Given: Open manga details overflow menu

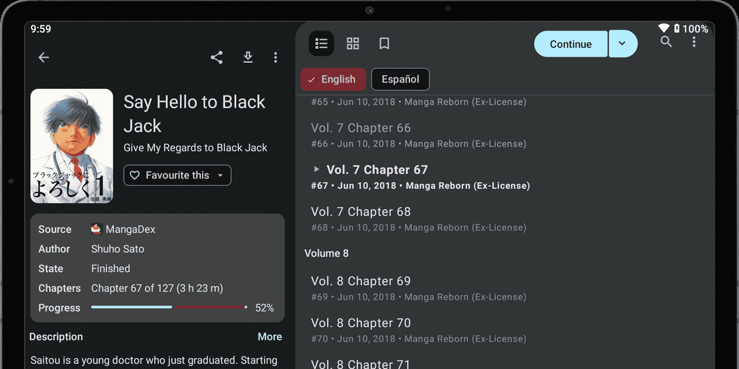Looking at the screenshot, I should 275,57.
